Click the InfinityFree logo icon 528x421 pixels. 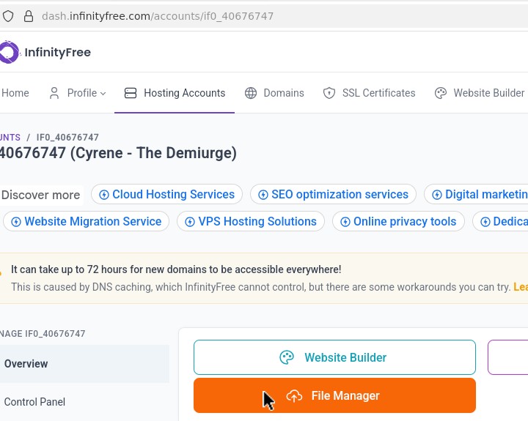(x=9, y=52)
